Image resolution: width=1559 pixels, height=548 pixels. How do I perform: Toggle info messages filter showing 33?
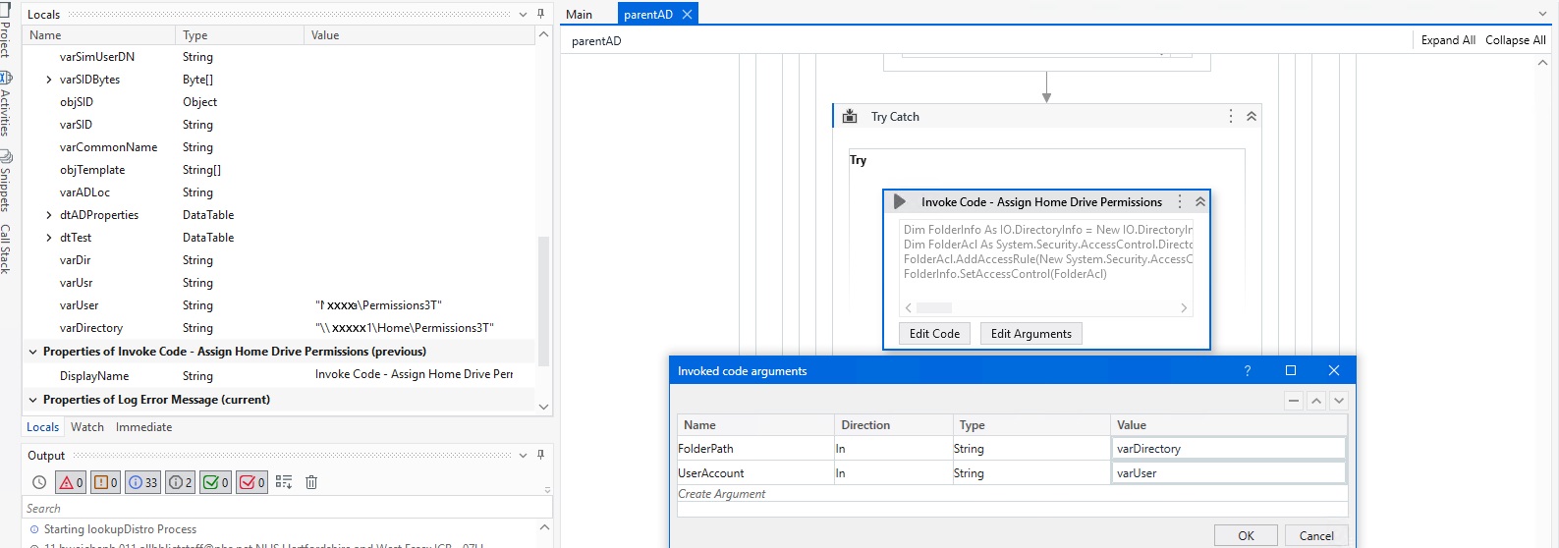pos(143,482)
